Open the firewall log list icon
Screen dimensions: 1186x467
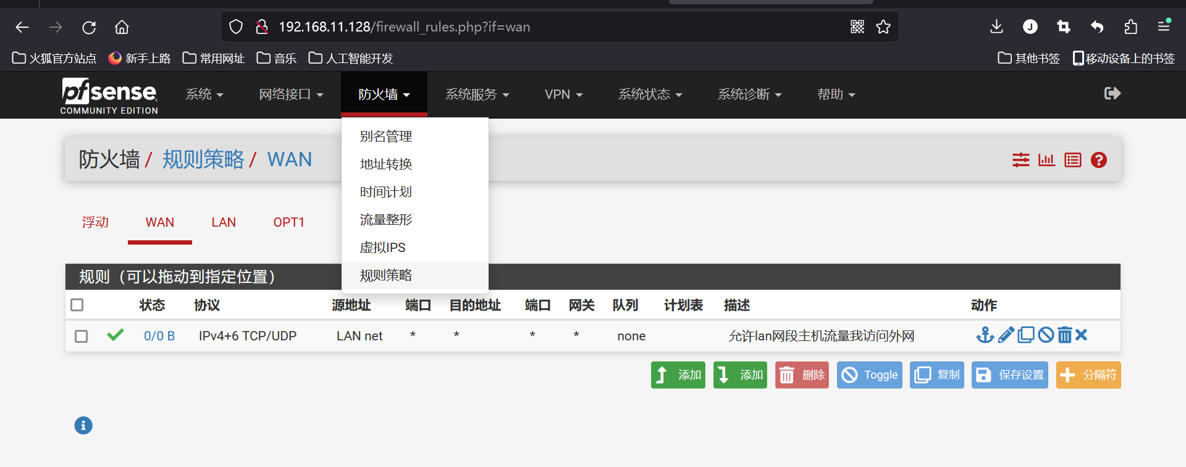coord(1073,160)
